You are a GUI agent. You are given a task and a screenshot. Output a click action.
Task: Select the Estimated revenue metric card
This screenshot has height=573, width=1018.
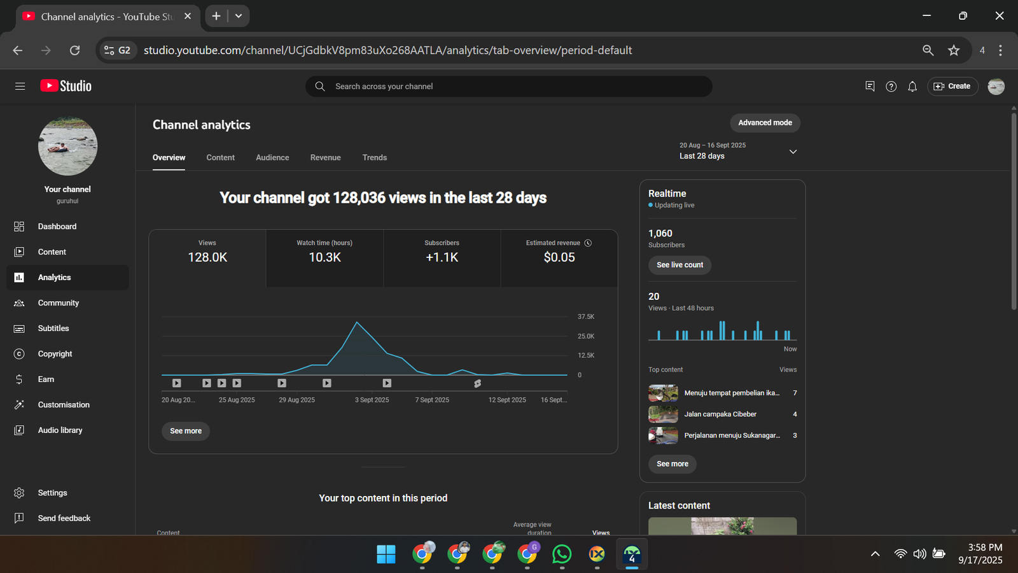pyautogui.click(x=559, y=258)
